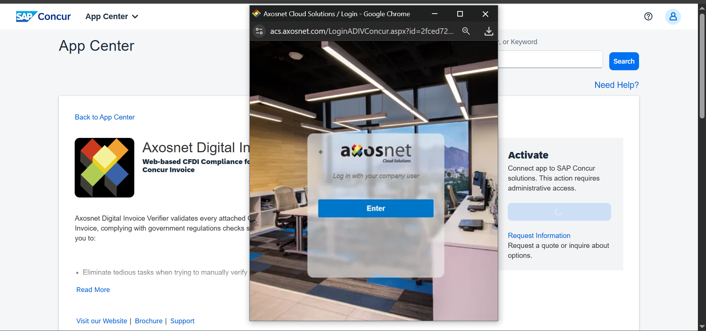
Task: Open the help question mark icon
Action: tap(648, 17)
